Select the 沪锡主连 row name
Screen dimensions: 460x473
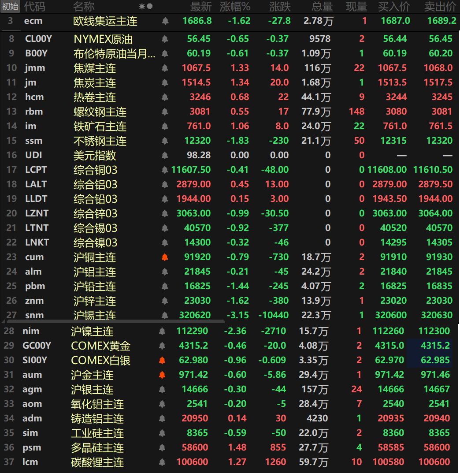point(95,315)
